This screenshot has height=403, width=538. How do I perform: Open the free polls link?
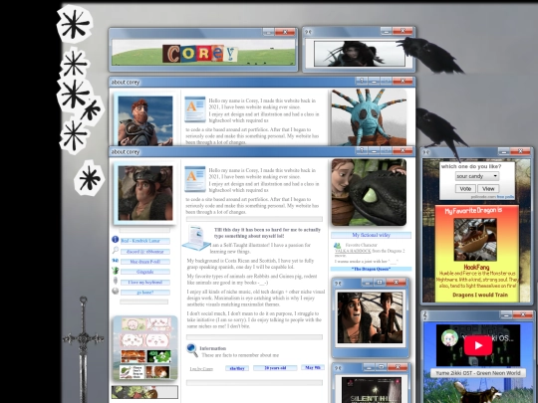point(505,197)
